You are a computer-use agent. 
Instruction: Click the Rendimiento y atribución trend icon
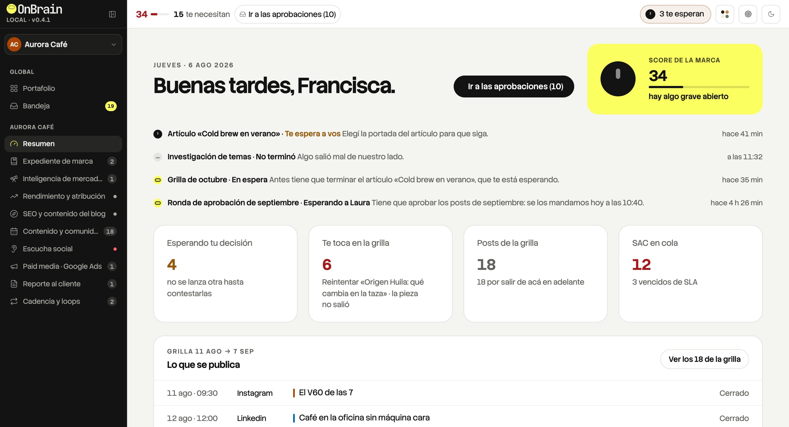14,196
